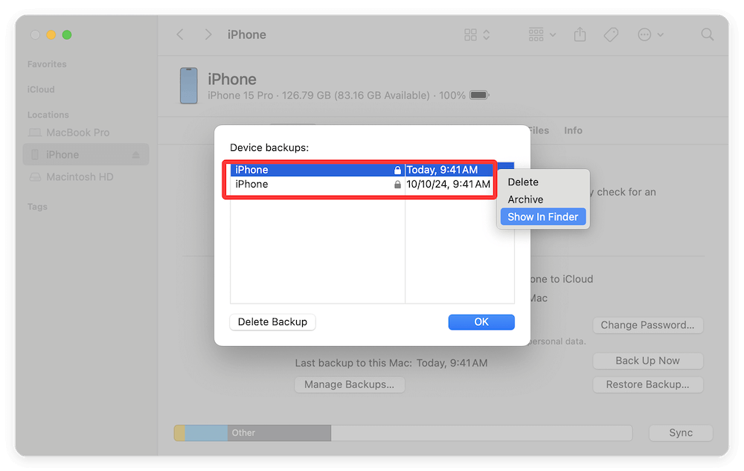Click the battery icon showing 100%
Viewport: 744px width, 471px height.
478,95
